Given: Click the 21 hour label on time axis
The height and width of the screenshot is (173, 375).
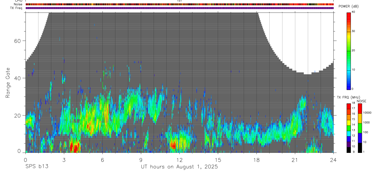Looking at the screenshot, I should pos(295,160).
